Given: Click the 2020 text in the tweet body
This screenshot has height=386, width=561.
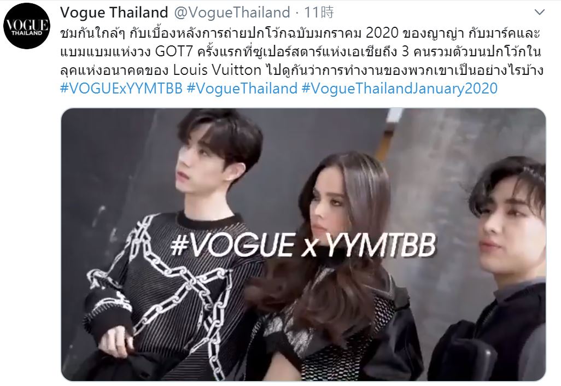Looking at the screenshot, I should coord(382,33).
